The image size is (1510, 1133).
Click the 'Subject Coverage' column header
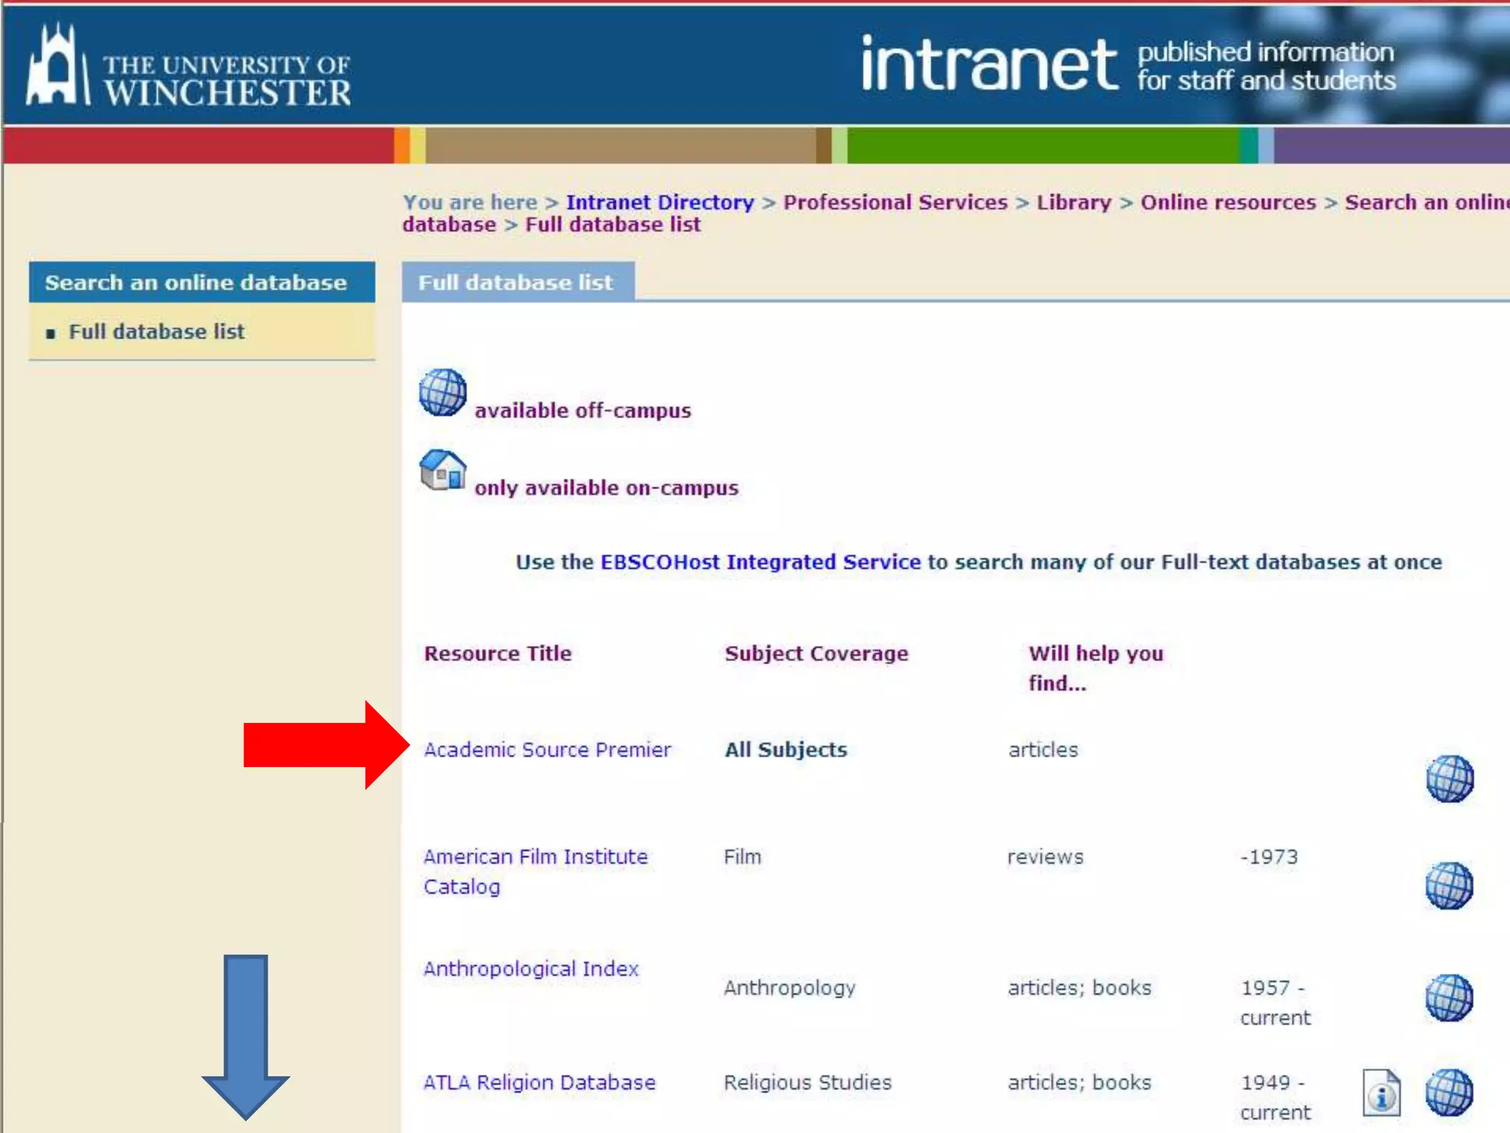tap(816, 654)
